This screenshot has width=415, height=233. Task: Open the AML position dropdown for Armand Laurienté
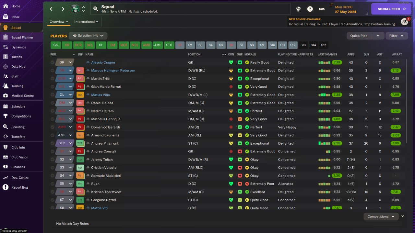tap(65, 135)
